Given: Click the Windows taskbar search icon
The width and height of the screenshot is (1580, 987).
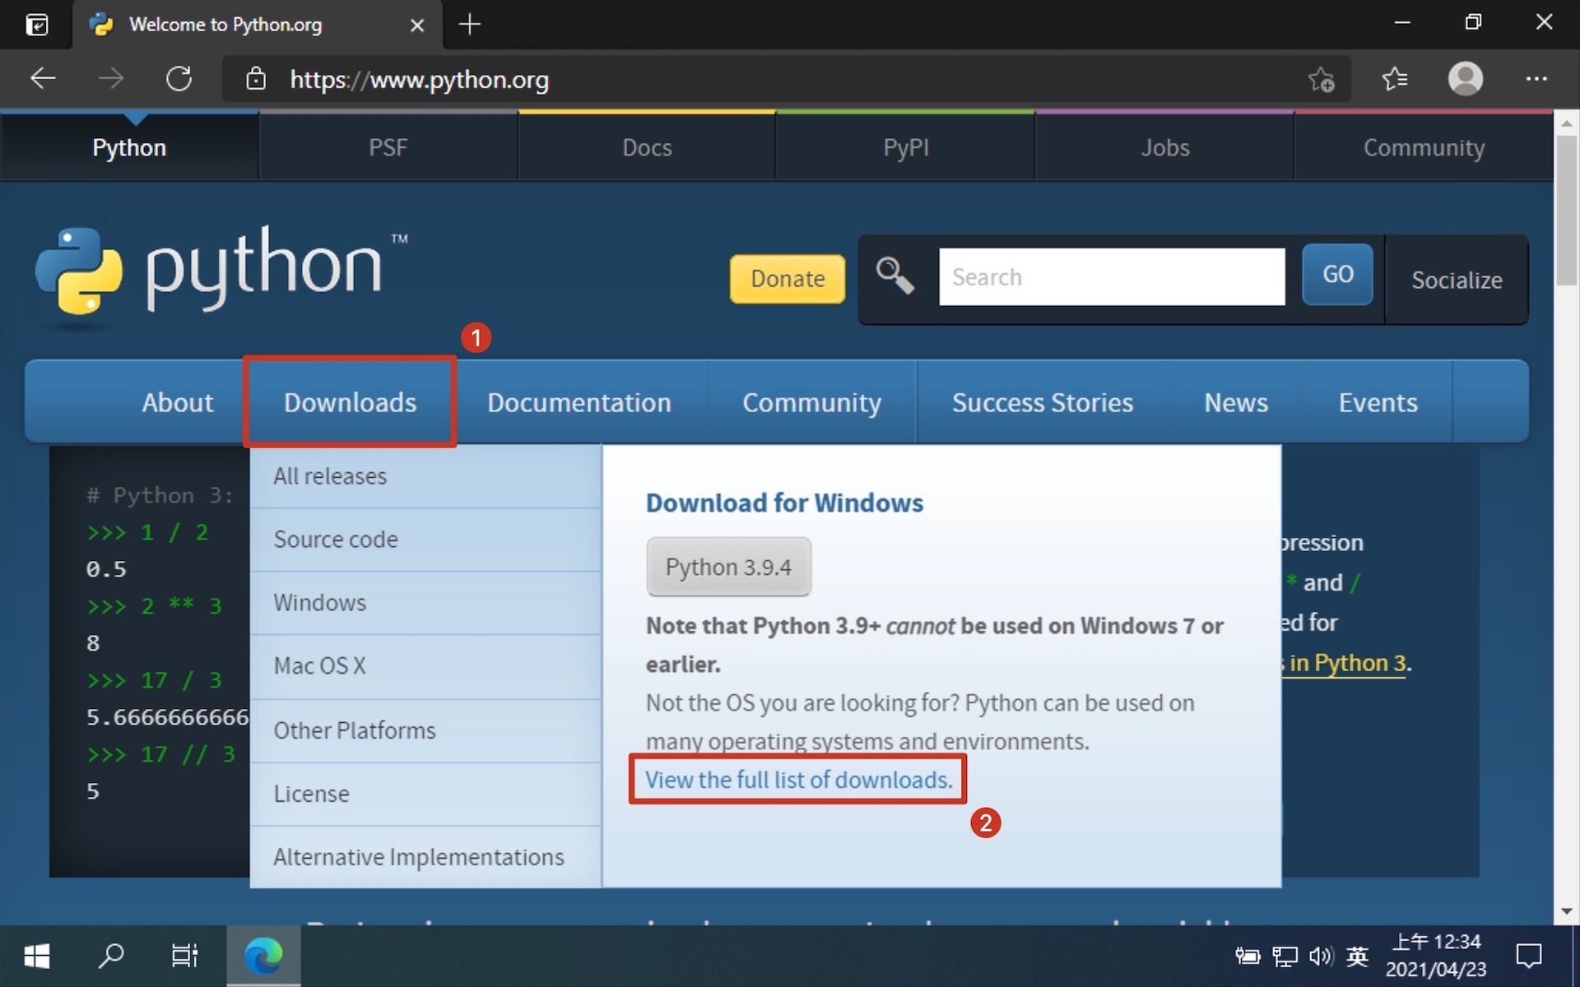Looking at the screenshot, I should (110, 958).
